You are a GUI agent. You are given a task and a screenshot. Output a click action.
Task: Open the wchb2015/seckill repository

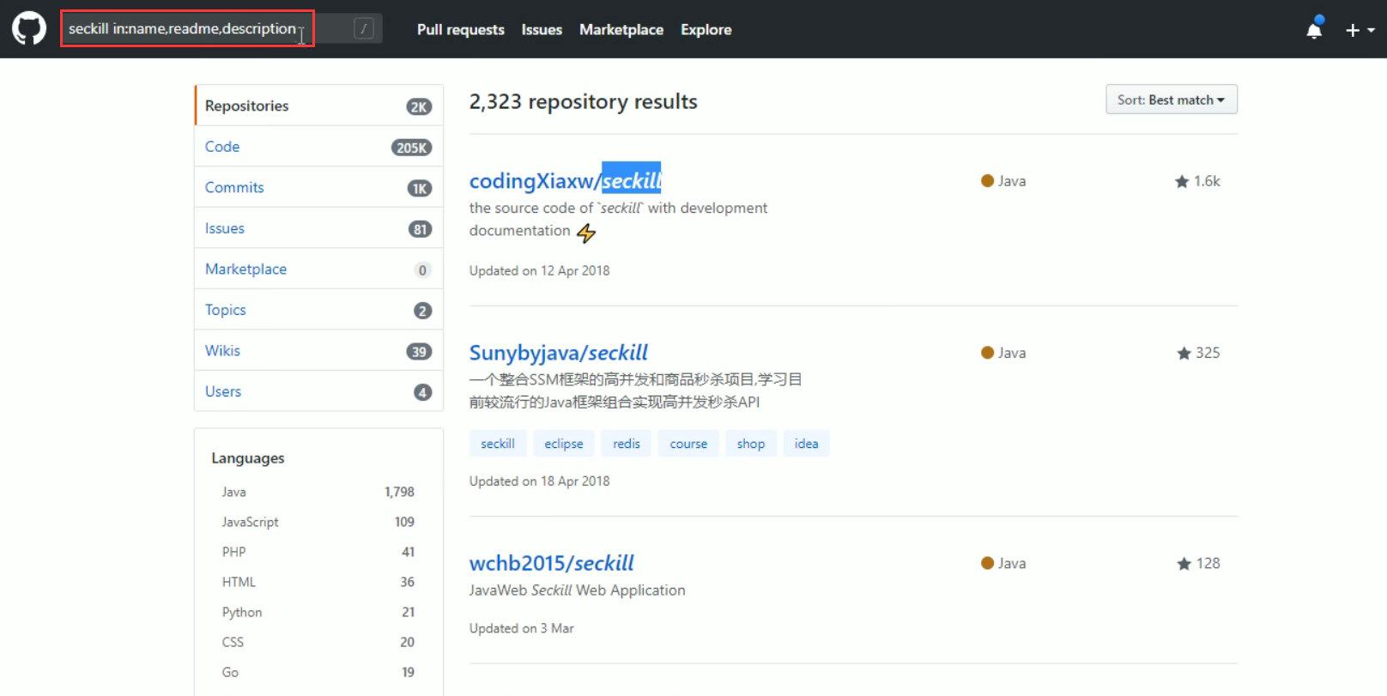(552, 563)
